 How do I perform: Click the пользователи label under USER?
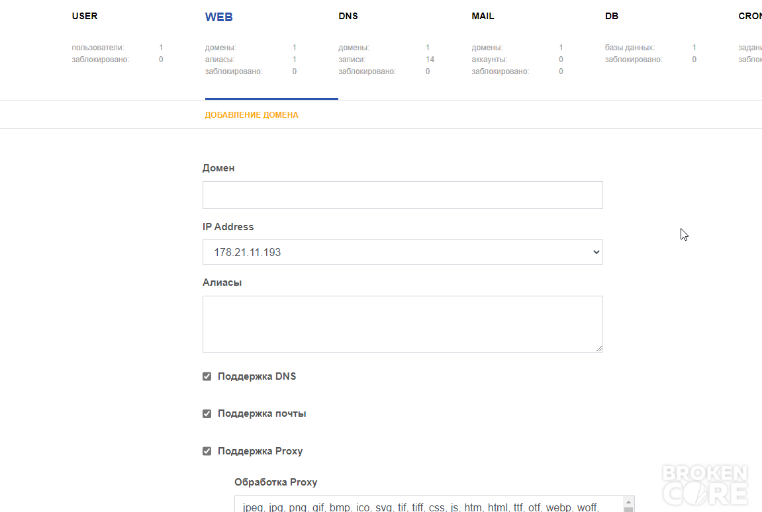pyautogui.click(x=98, y=48)
